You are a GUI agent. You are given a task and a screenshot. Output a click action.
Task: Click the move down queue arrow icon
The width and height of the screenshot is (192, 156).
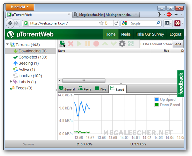coord(113,44)
